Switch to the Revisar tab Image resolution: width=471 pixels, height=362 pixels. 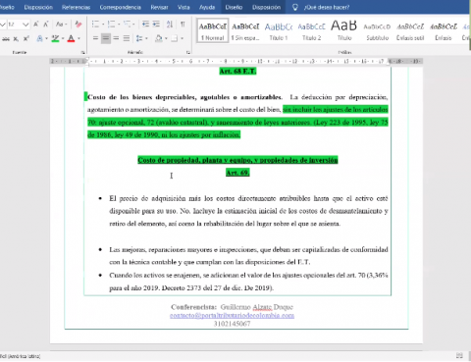click(x=159, y=7)
